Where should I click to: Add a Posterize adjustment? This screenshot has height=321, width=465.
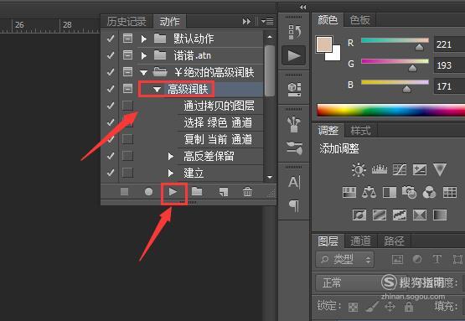[380, 215]
